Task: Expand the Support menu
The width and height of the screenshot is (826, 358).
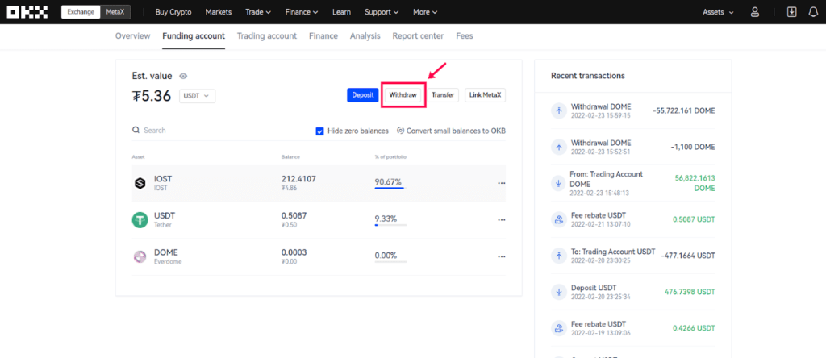Action: [x=382, y=12]
